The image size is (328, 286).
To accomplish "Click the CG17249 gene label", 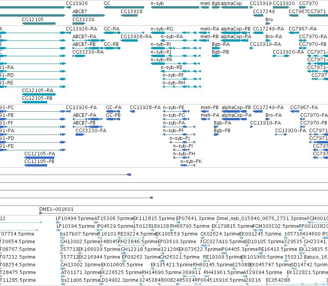I will [x=264, y=11].
